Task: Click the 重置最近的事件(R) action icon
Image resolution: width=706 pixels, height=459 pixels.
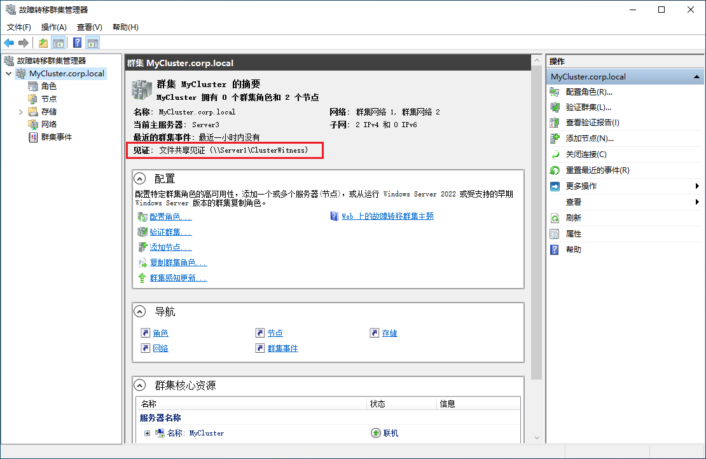Action: [x=555, y=170]
